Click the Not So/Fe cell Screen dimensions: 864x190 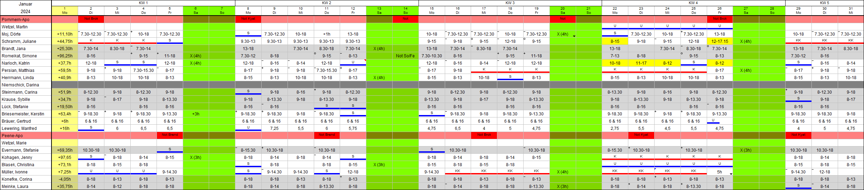405,56
